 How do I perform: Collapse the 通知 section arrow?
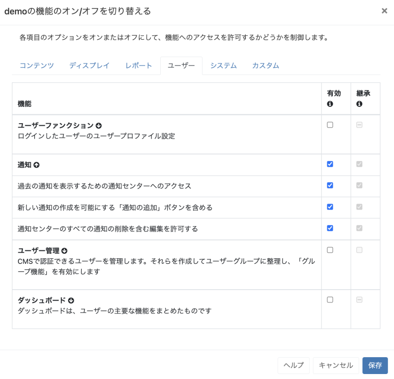[x=36, y=165]
